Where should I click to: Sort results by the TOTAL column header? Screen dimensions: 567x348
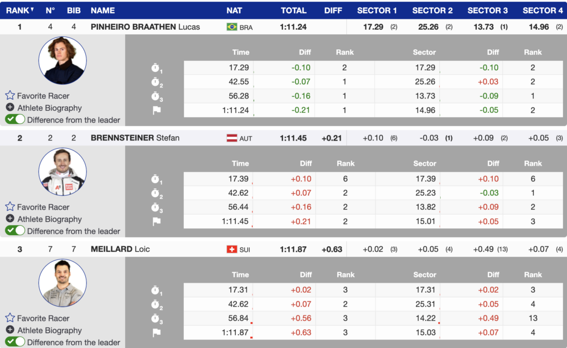[294, 9]
